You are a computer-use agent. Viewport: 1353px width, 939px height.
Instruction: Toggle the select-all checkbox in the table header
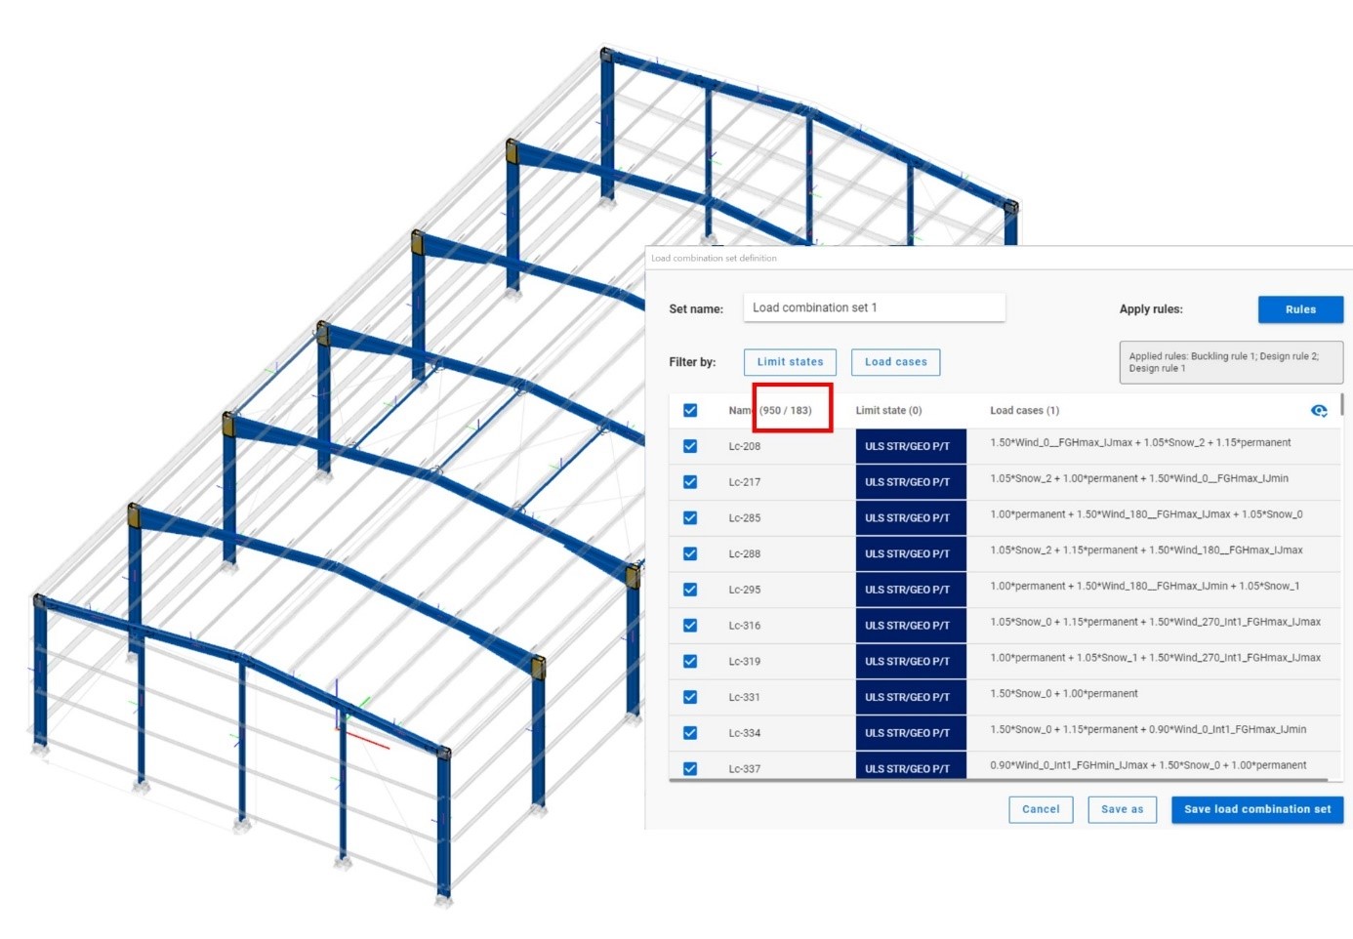(690, 410)
